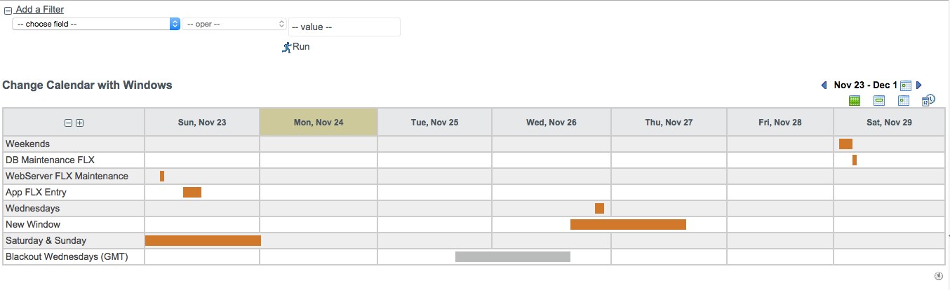This screenshot has height=290, width=950.
Task: Open the choose field dropdown
Action: point(96,24)
